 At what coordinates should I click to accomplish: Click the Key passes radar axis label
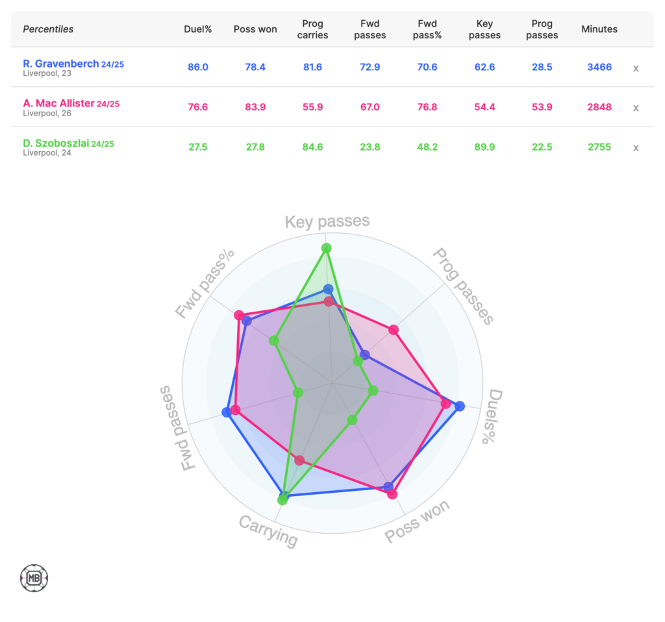327,222
